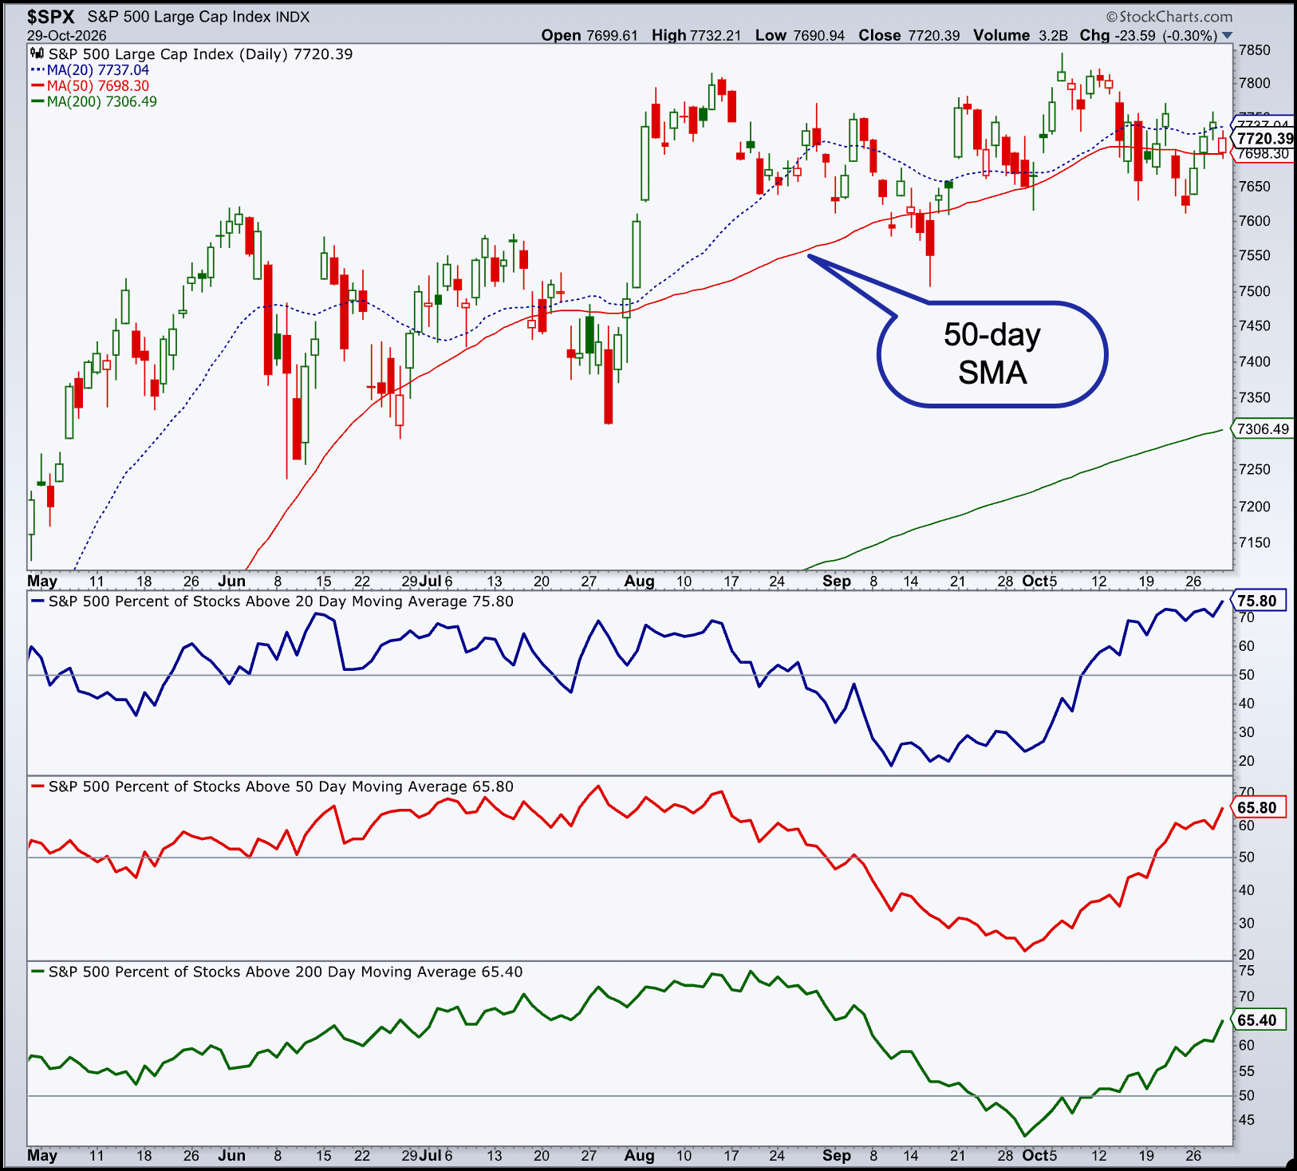Click the 7150 price axis label

coord(1254,542)
